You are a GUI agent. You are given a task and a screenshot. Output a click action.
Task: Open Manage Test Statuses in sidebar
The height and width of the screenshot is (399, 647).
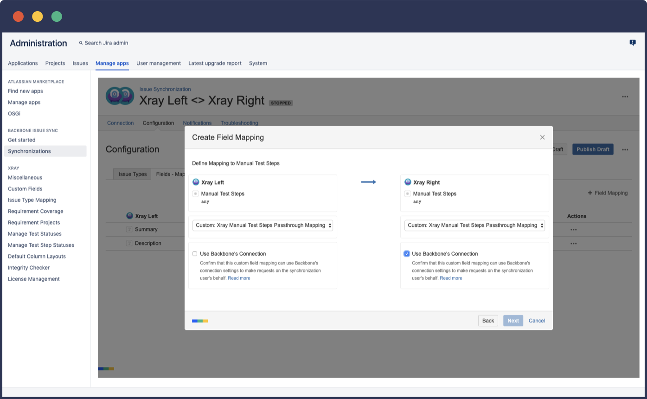35,234
